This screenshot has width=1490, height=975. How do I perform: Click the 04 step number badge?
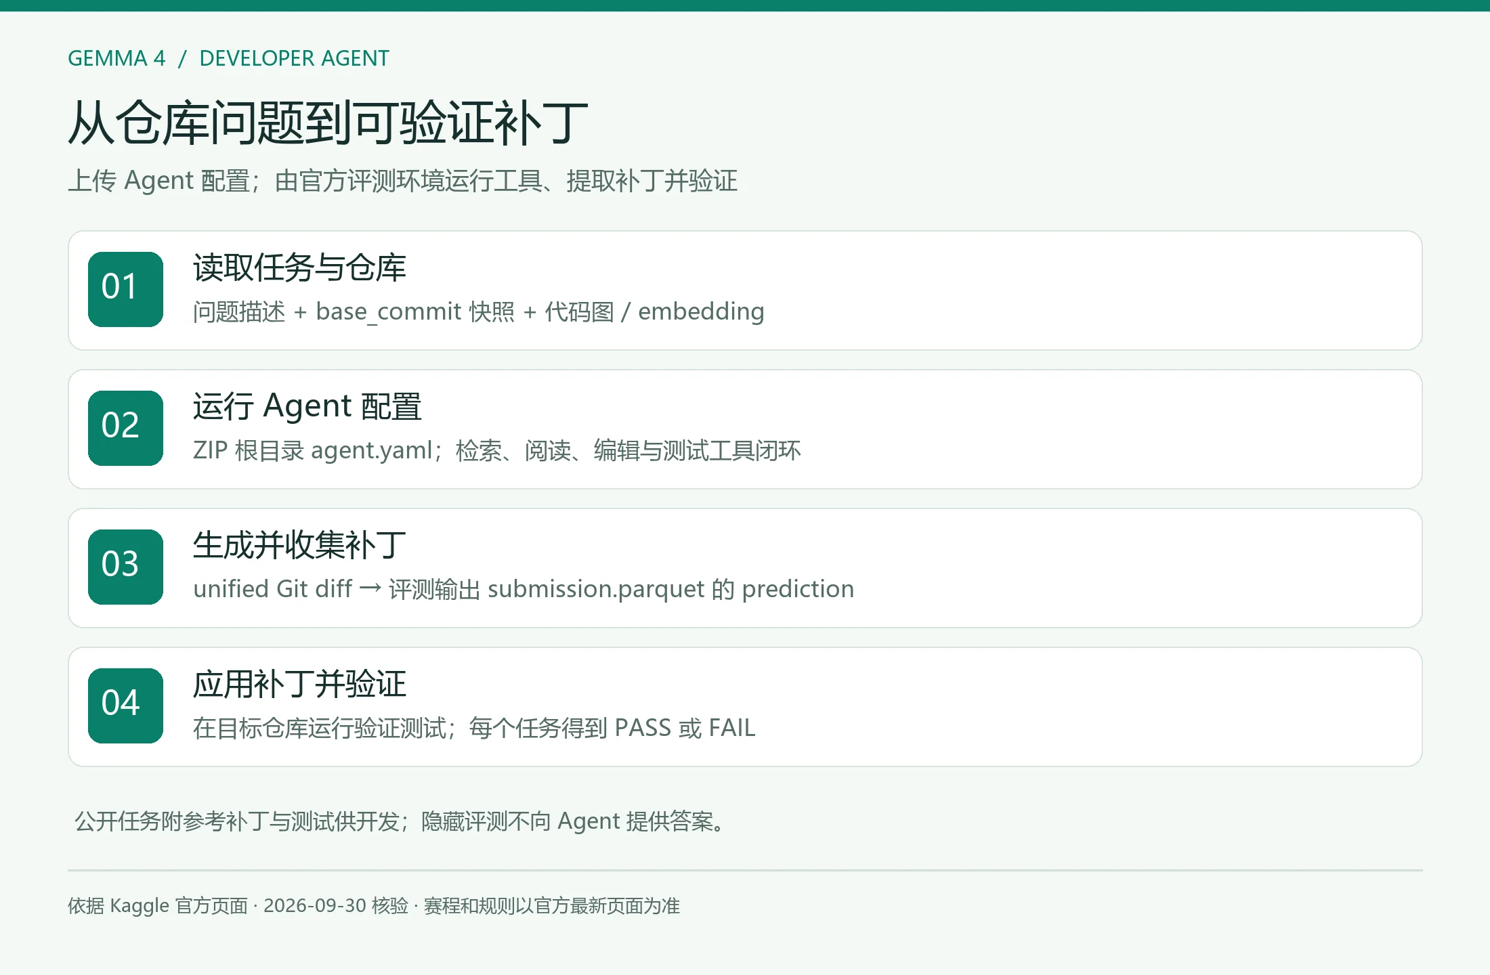(125, 706)
